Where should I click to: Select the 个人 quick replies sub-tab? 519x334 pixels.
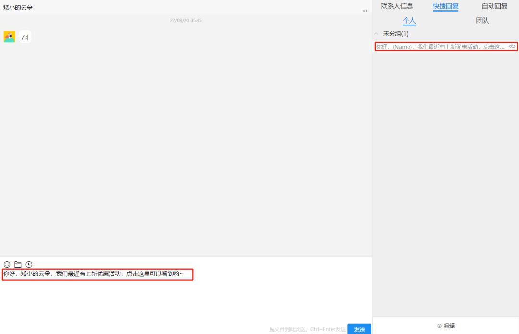(x=409, y=21)
